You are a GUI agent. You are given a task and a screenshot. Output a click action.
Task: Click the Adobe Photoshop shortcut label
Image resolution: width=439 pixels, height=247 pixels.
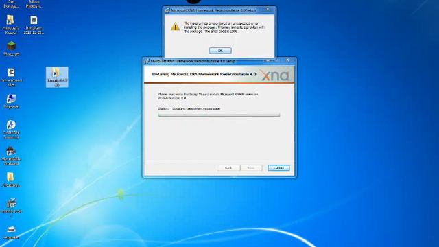34,4
